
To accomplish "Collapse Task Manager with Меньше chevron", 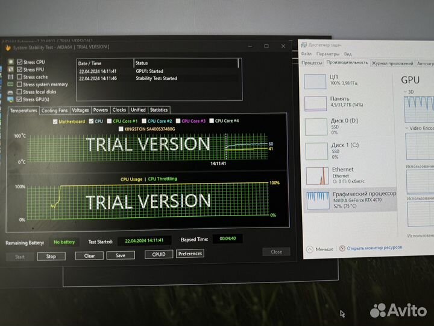I will pos(310,249).
